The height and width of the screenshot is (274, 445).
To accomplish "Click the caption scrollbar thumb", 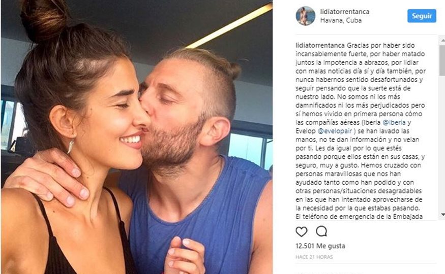I will (x=442, y=60).
